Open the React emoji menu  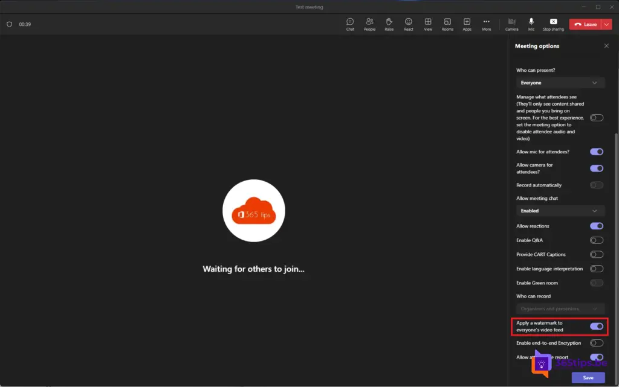409,24
